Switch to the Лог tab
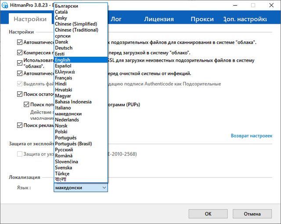Image resolution: width=281 pixels, height=224 pixels. coord(116,19)
